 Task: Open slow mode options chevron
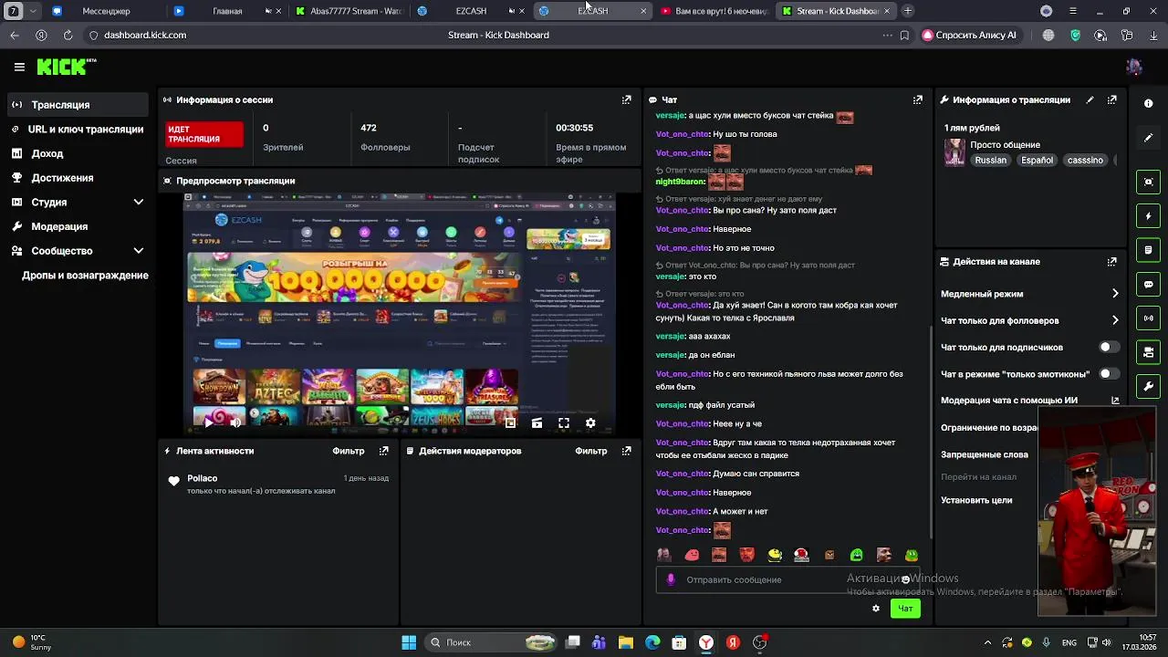[x=1114, y=294]
